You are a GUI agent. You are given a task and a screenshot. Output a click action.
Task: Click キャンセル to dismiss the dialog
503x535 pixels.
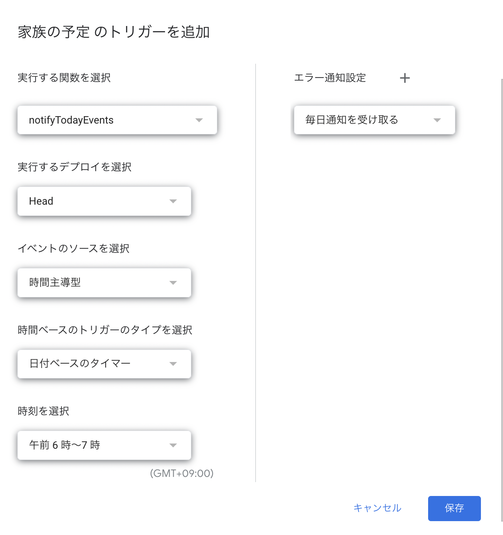pyautogui.click(x=377, y=508)
